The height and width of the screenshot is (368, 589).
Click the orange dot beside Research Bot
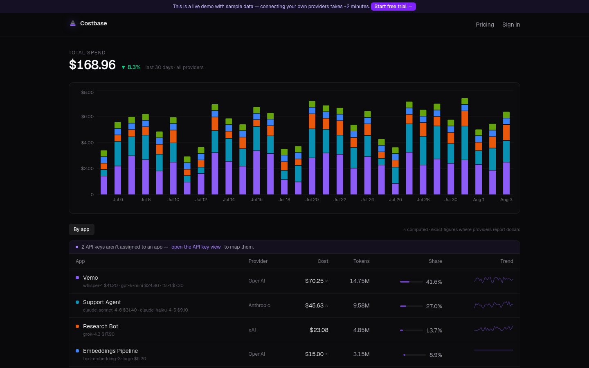[77, 326]
